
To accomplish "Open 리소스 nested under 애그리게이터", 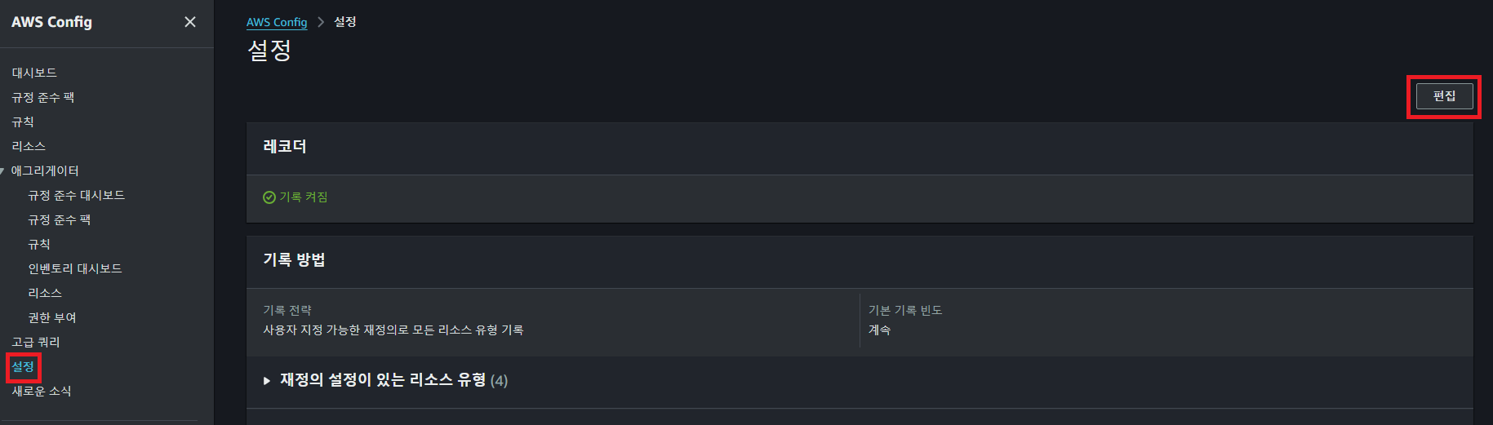I will [45, 294].
